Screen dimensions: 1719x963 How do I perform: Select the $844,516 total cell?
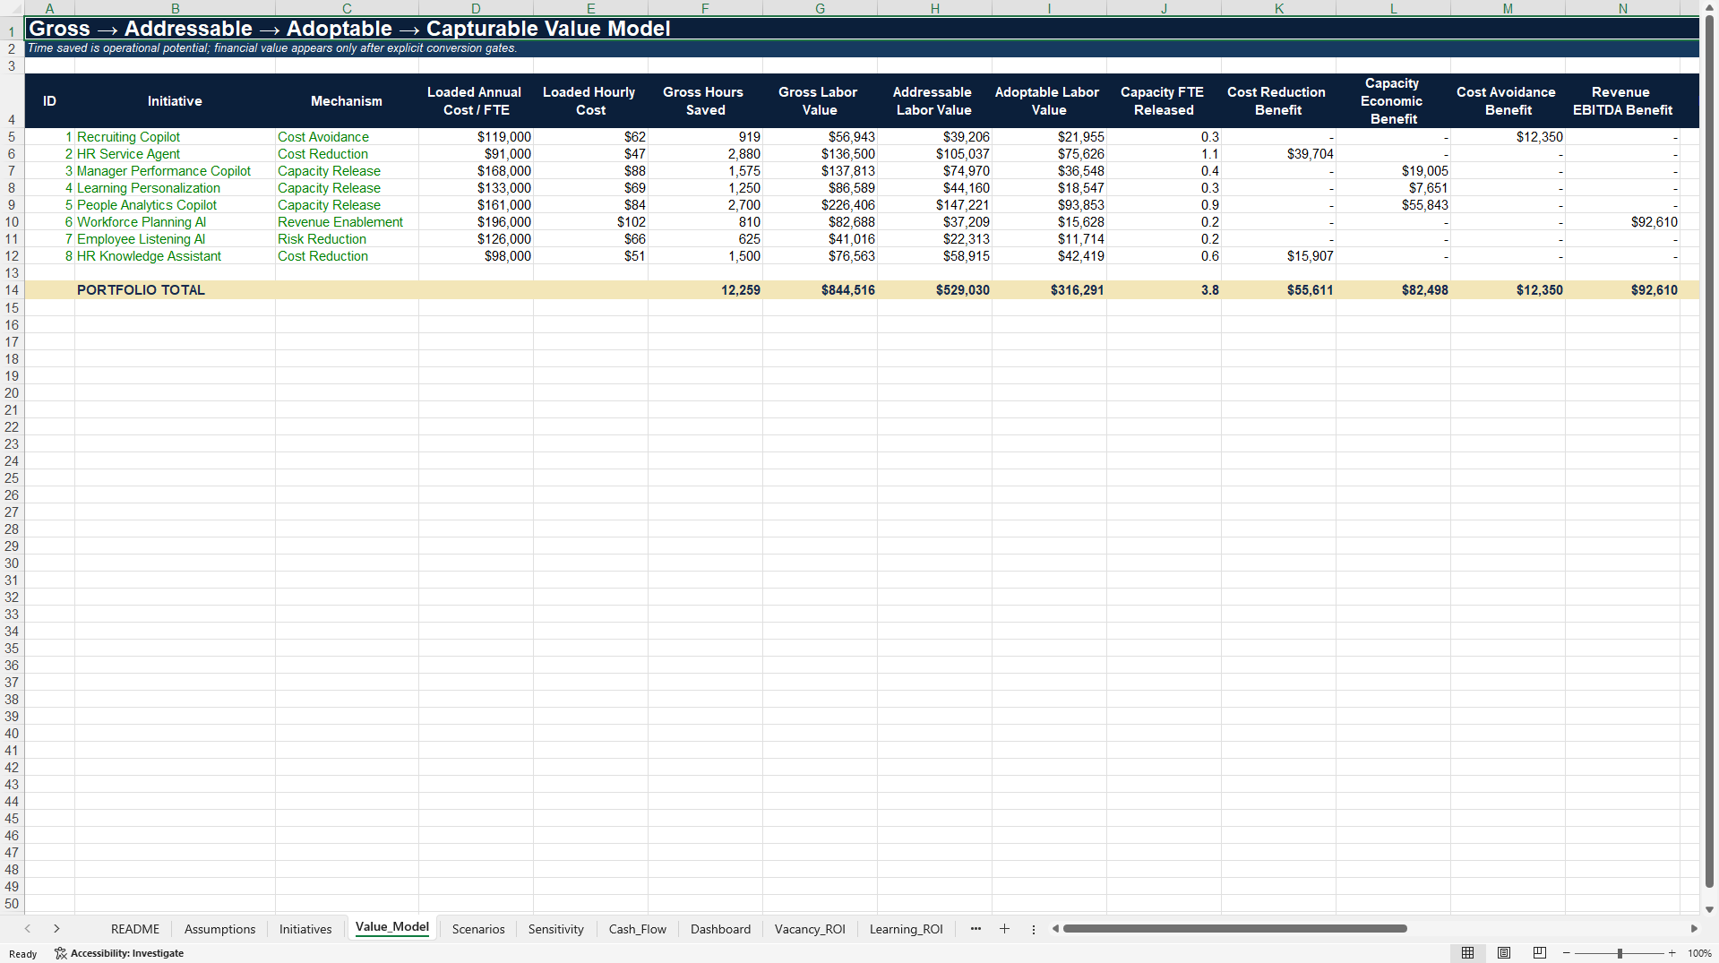coord(820,290)
